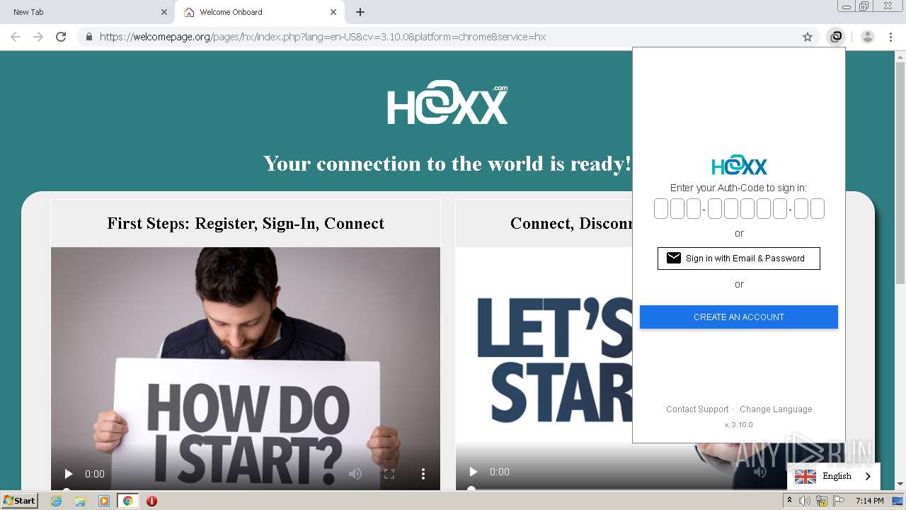906x510 pixels.
Task: Open a new tab with plus button
Action: click(x=360, y=12)
